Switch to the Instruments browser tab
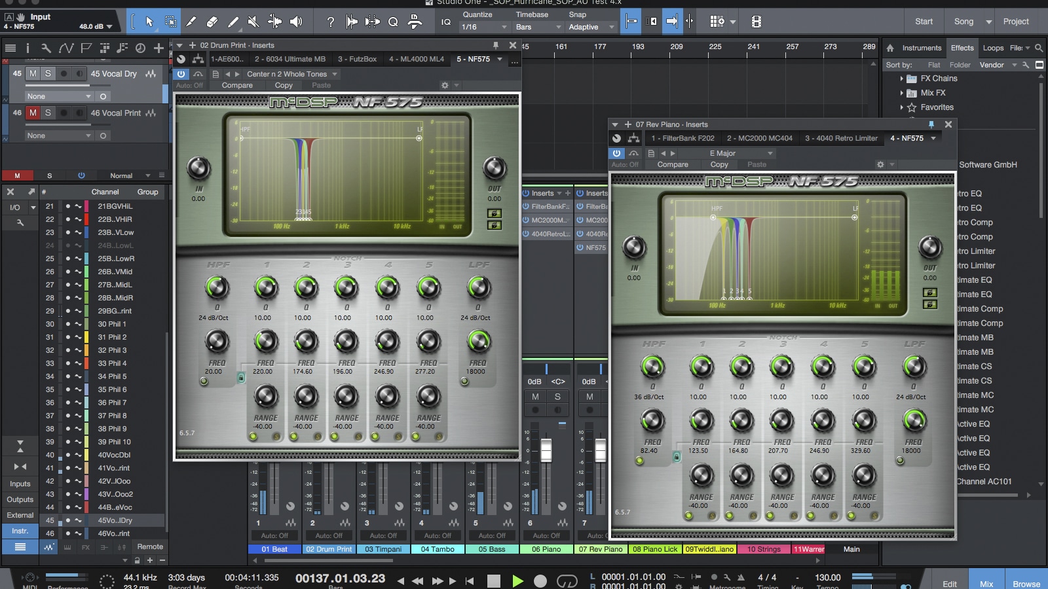Screen dimensions: 1048x589 coord(921,48)
